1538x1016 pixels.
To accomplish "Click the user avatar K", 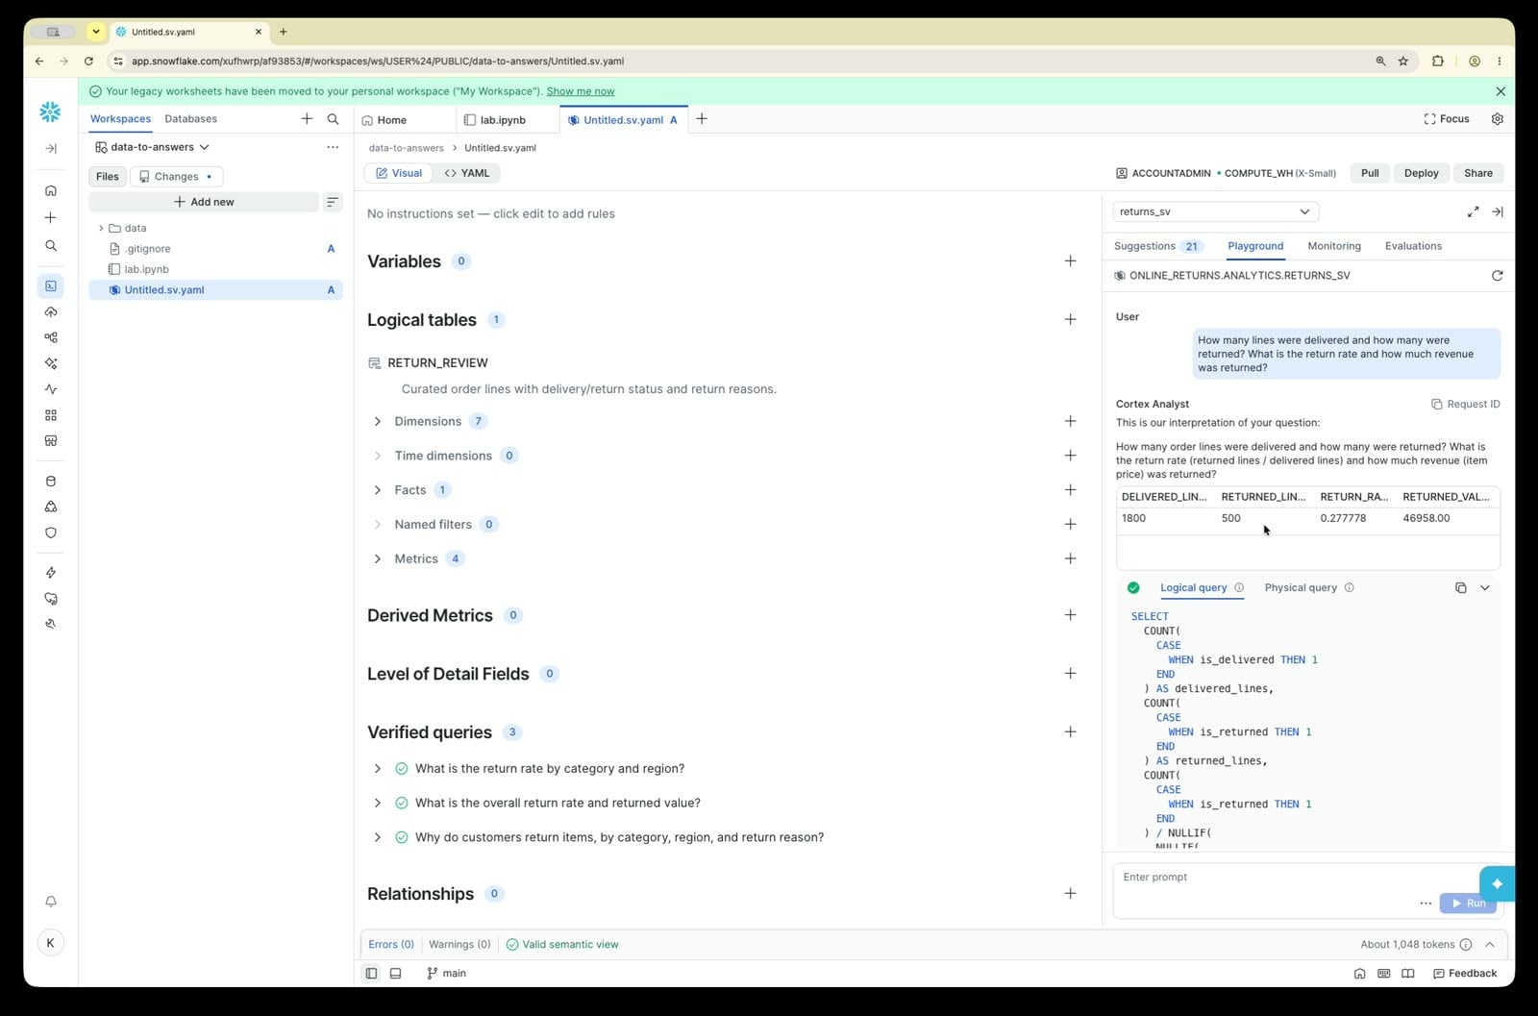I will 51,943.
